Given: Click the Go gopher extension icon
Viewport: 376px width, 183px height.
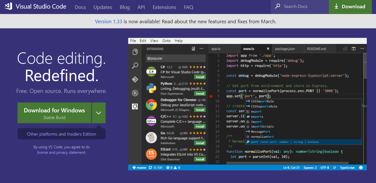Looking at the screenshot, I should point(151,138).
